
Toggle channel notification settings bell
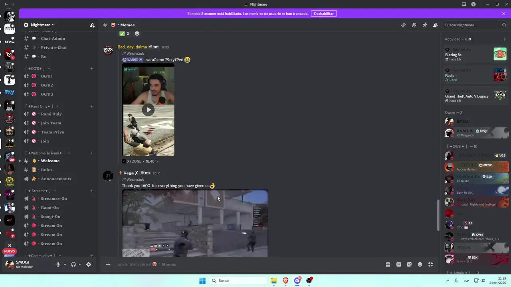coord(414,25)
